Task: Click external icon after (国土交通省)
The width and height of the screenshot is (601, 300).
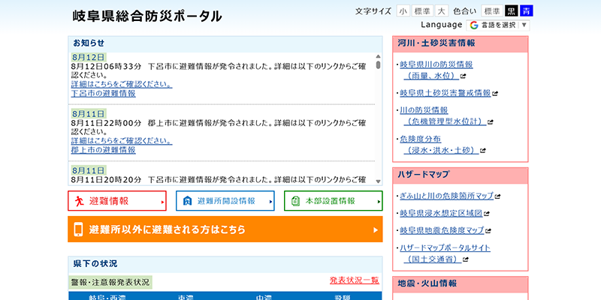Action: [x=465, y=259]
